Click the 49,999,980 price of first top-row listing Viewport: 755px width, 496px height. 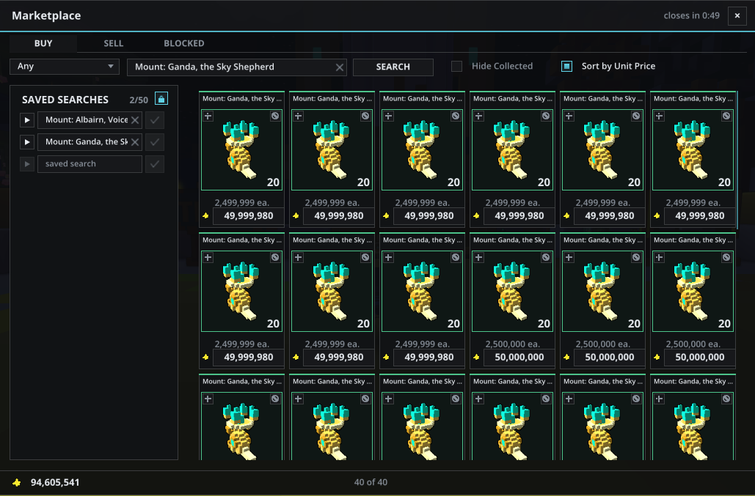pyautogui.click(x=249, y=216)
